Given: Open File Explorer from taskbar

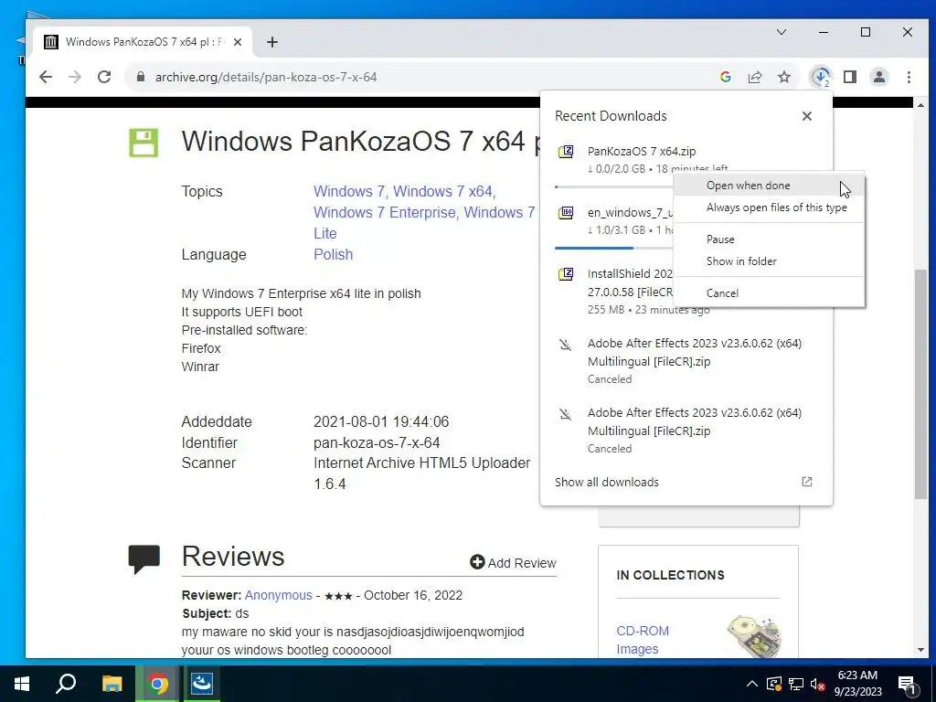Looking at the screenshot, I should pyautogui.click(x=112, y=684).
